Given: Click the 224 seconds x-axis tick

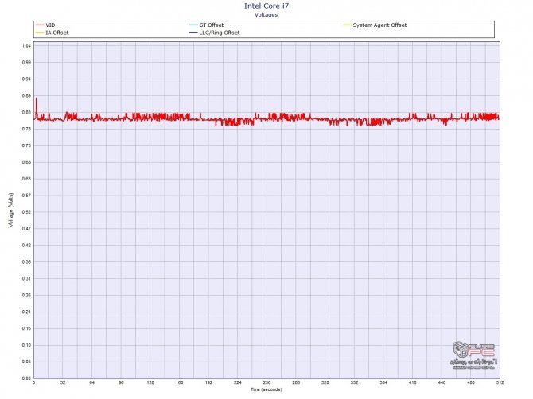Looking at the screenshot, I should pos(238,382).
